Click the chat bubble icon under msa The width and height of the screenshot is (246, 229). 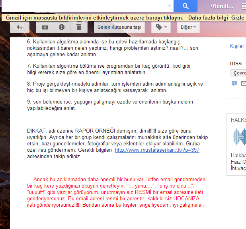tap(234, 84)
